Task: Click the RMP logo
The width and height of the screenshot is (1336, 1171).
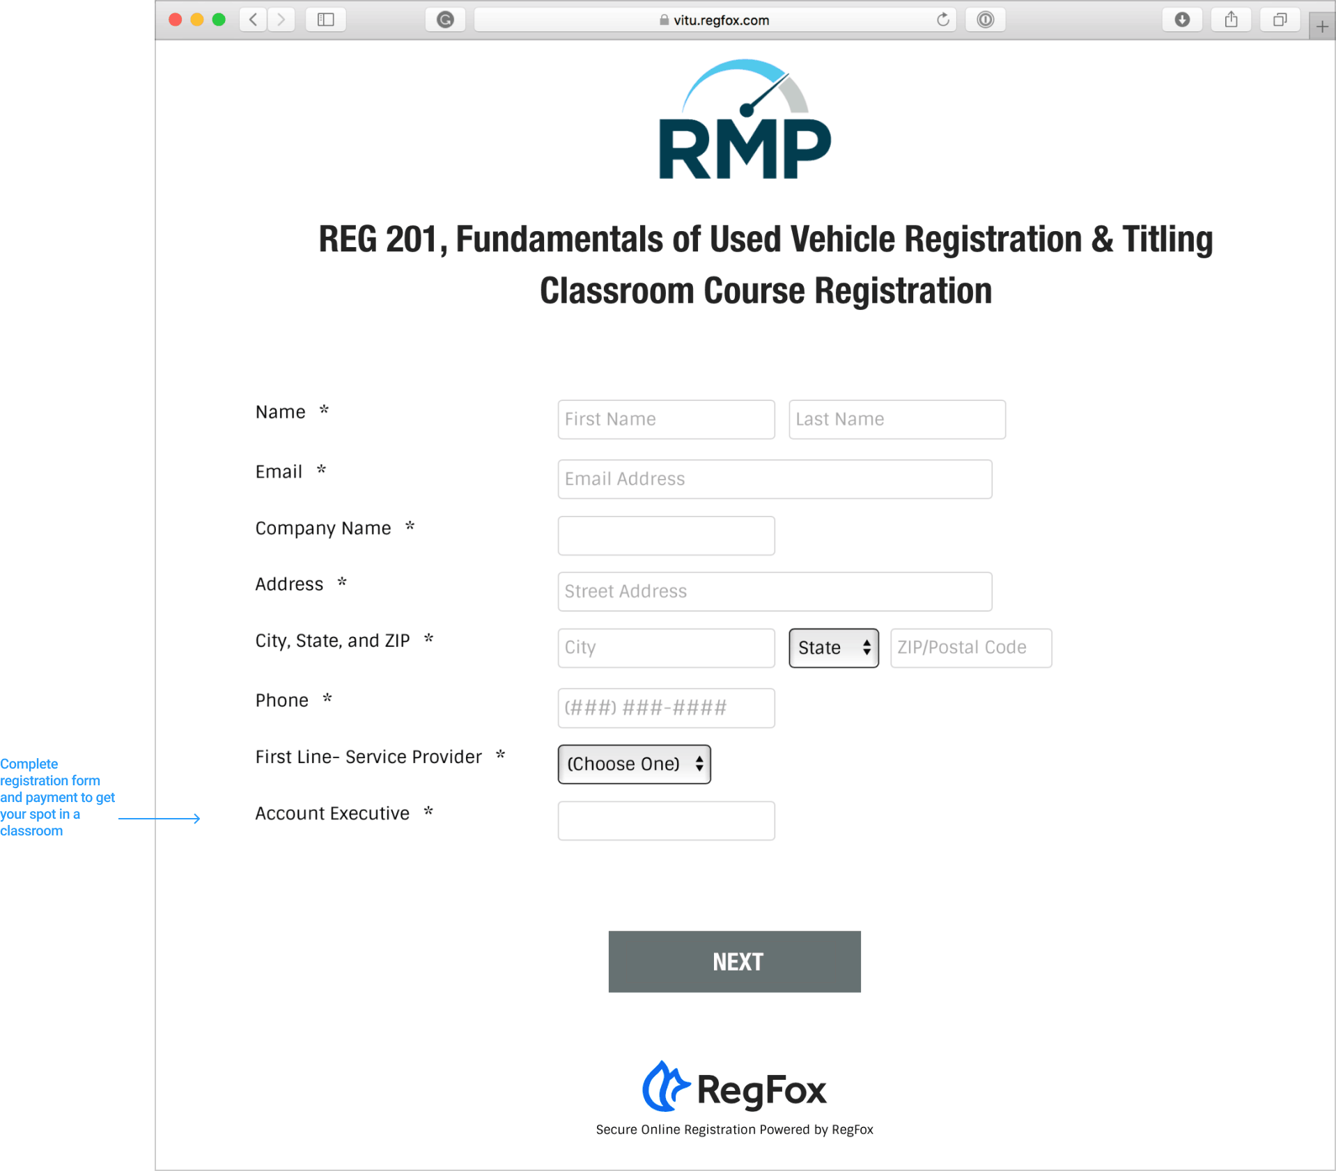Action: [x=745, y=119]
